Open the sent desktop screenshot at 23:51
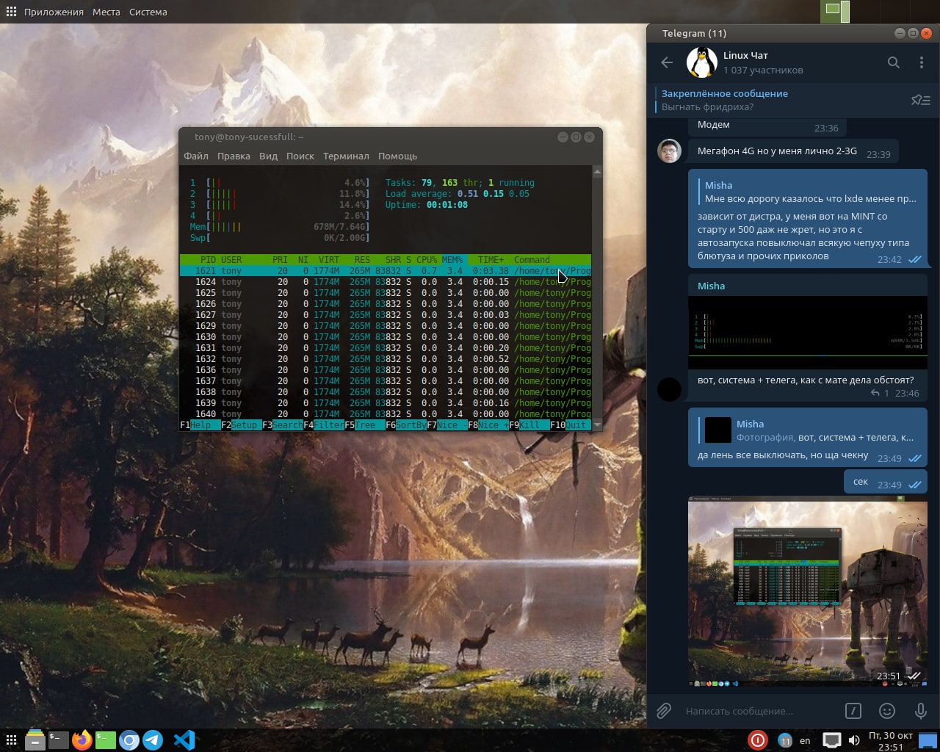This screenshot has width=940, height=752. pyautogui.click(x=808, y=592)
